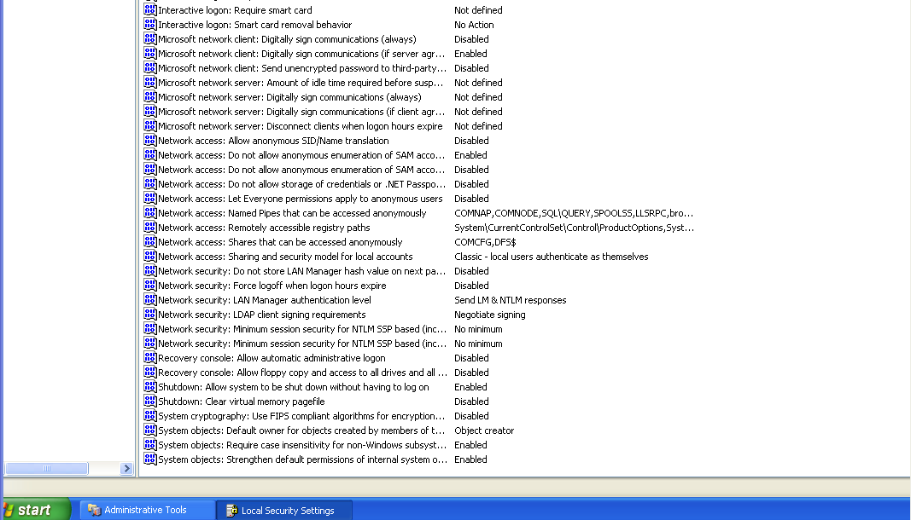Image resolution: width=911 pixels, height=520 pixels.
Task: Select Network access: Allow anonymous SID/Name translation
Action: [273, 141]
